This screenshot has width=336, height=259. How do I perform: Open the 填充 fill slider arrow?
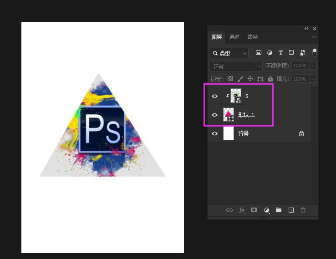click(313, 79)
